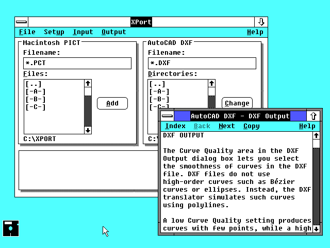Open the help window control menu box
The height and width of the screenshot is (248, 330).
(x=168, y=116)
